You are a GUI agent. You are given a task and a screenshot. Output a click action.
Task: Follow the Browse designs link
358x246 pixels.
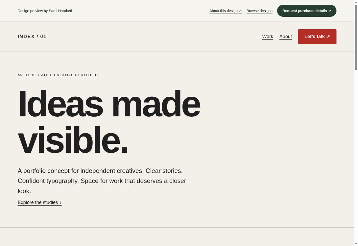pos(259,11)
